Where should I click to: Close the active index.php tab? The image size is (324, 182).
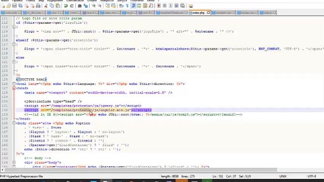pos(208,13)
